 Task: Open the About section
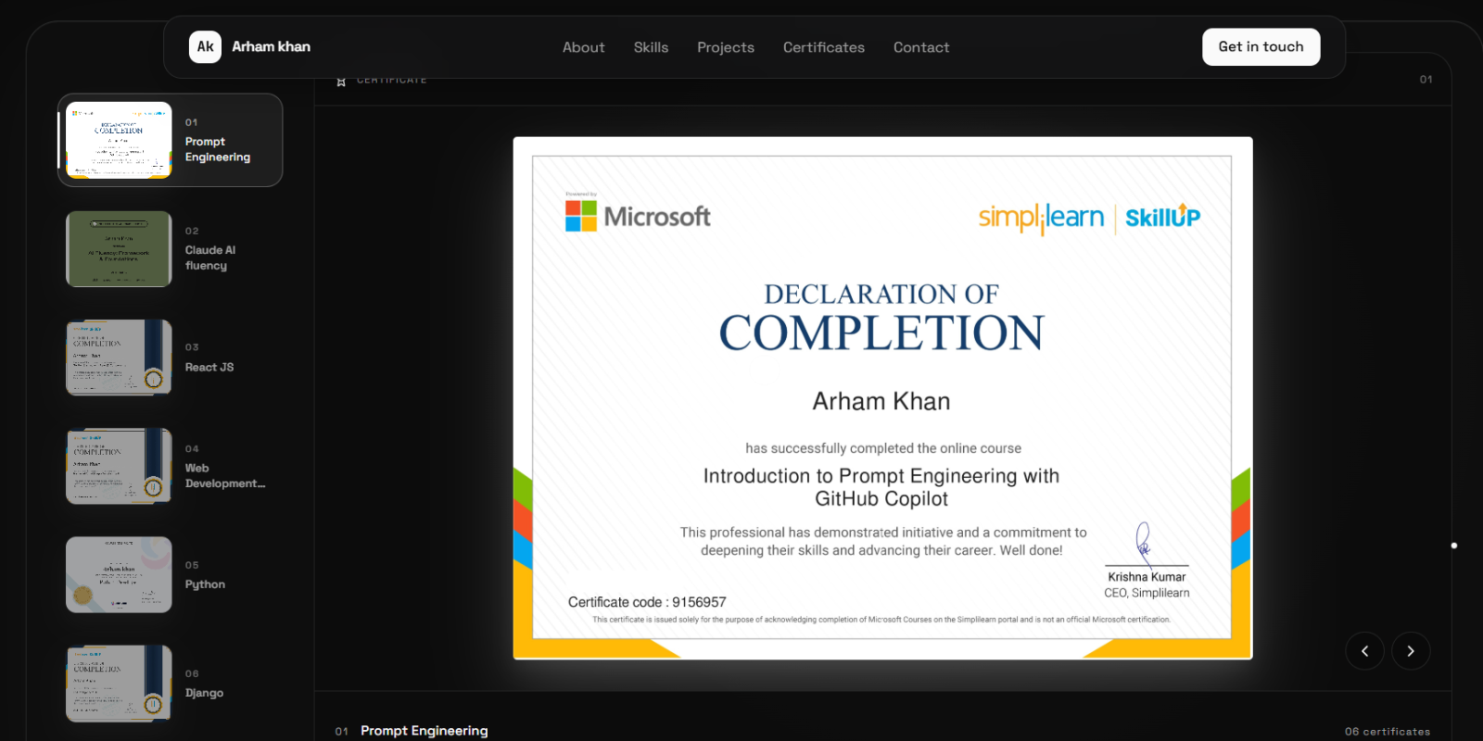click(x=584, y=47)
